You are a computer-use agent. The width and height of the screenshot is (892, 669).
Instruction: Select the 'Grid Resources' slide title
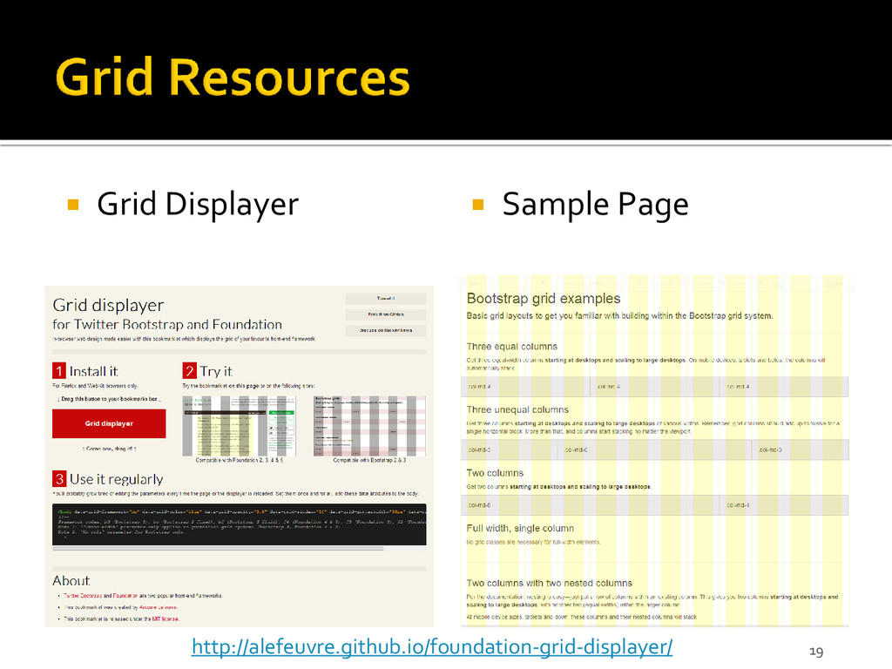pyautogui.click(x=233, y=77)
